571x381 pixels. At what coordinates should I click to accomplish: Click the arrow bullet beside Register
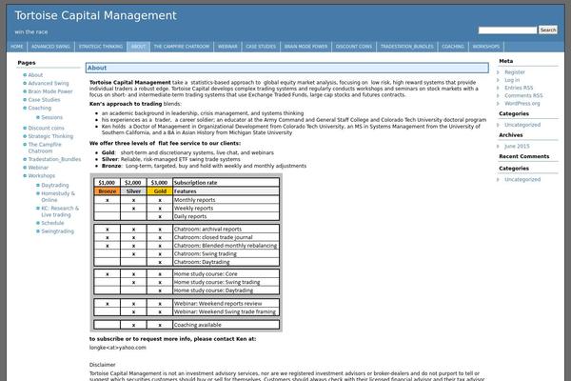(498, 72)
